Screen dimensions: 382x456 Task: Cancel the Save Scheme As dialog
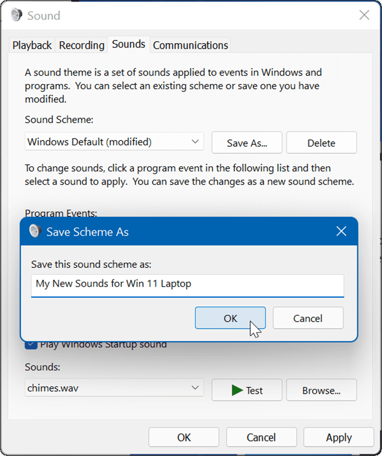pos(308,318)
